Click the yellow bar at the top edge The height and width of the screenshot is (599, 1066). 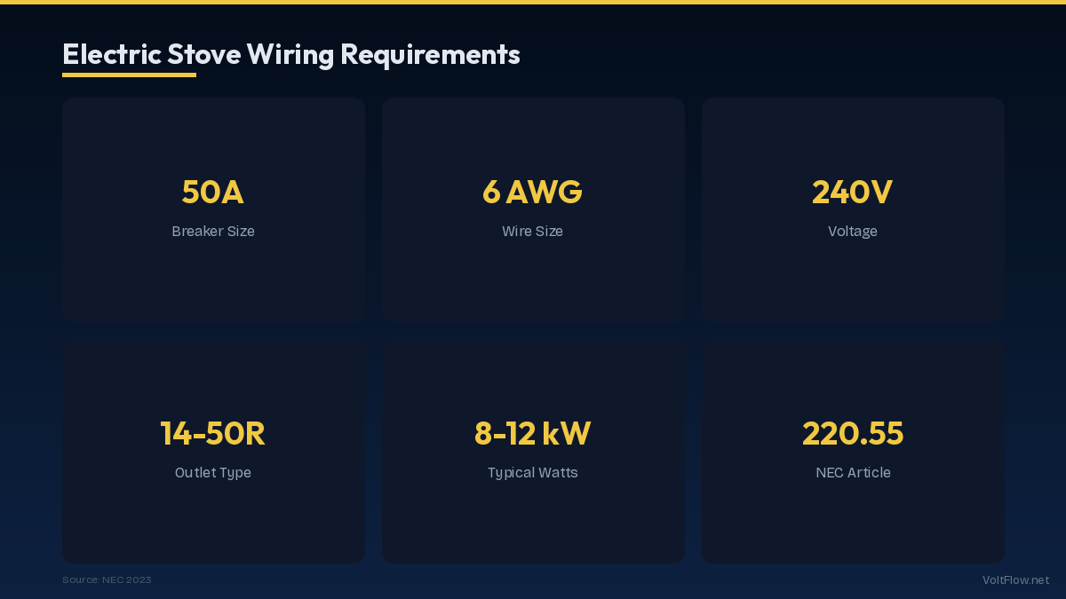(x=533, y=2)
